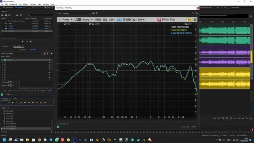This screenshot has height=143, width=254.
Task: Open the SPAN Plus Presets menu
Action: 66,19
